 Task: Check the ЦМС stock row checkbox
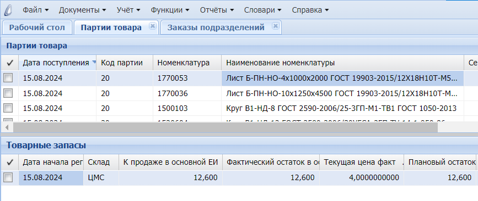(x=8, y=178)
